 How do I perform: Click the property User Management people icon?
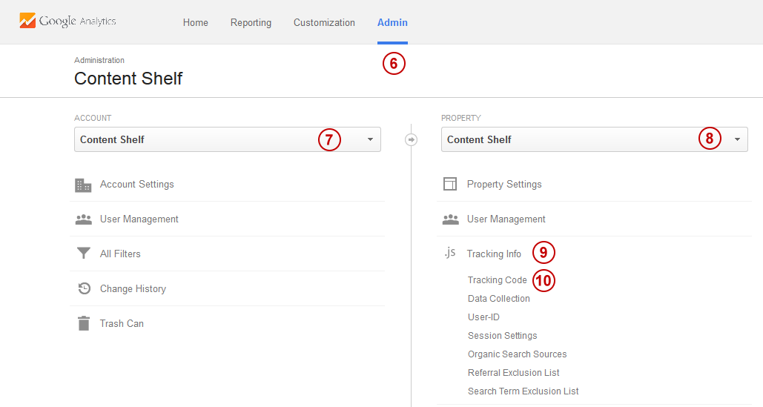(x=451, y=219)
